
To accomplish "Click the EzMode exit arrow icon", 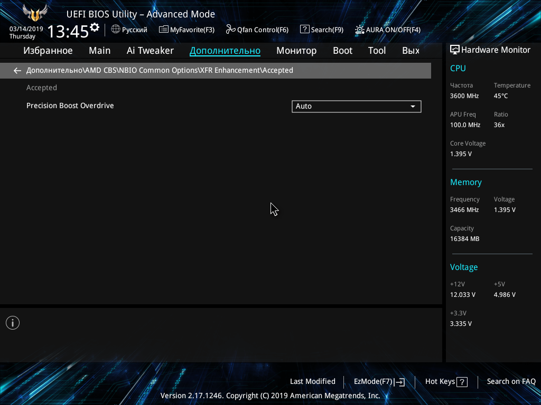I will tap(399, 382).
